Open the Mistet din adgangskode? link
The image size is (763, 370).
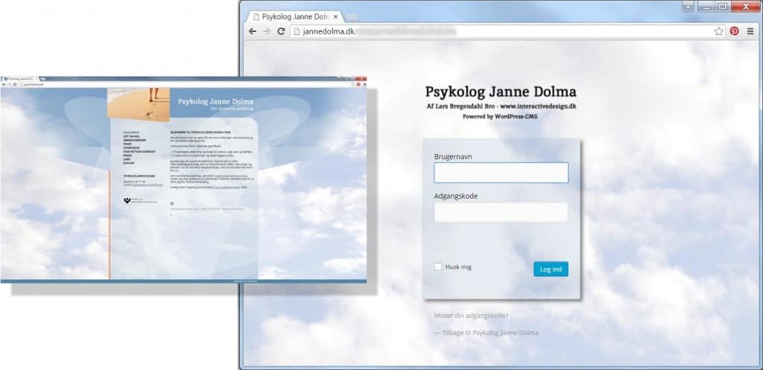[471, 316]
